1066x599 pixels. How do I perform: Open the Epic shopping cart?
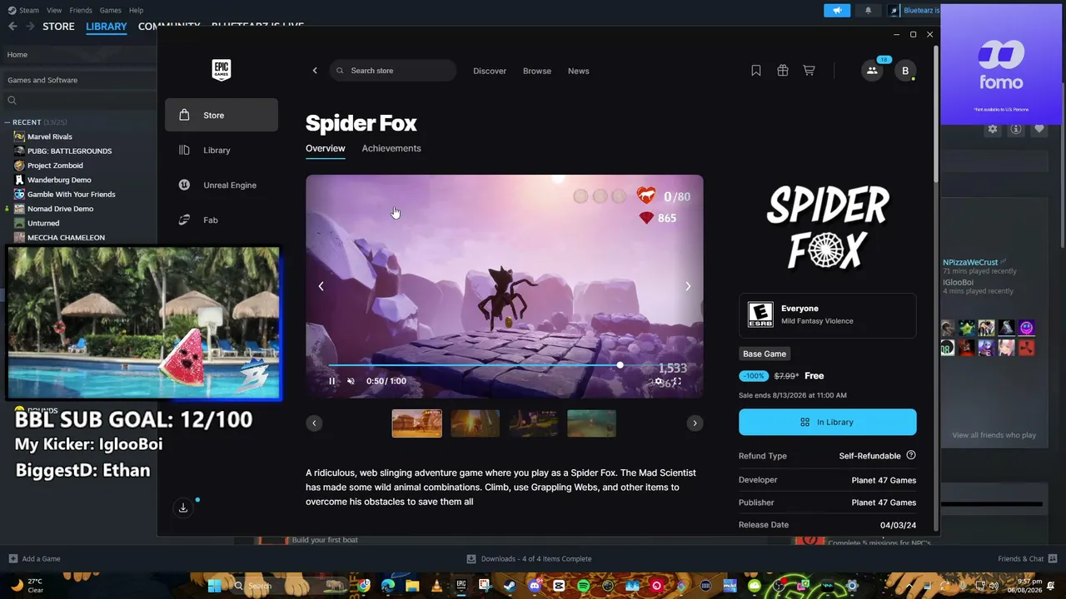click(x=809, y=71)
